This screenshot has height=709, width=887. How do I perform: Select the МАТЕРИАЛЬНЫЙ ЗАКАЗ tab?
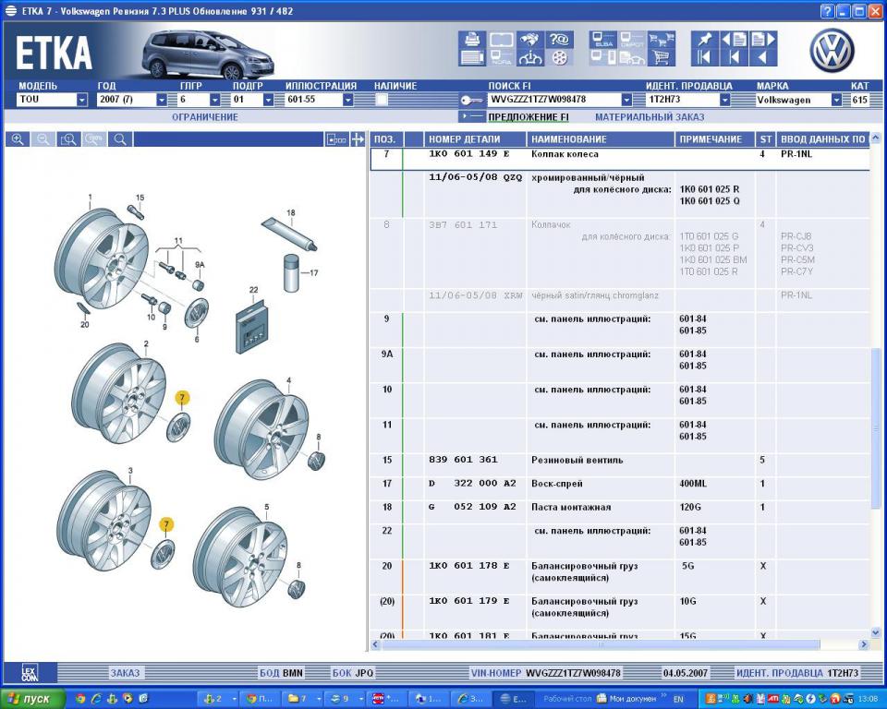[650, 117]
